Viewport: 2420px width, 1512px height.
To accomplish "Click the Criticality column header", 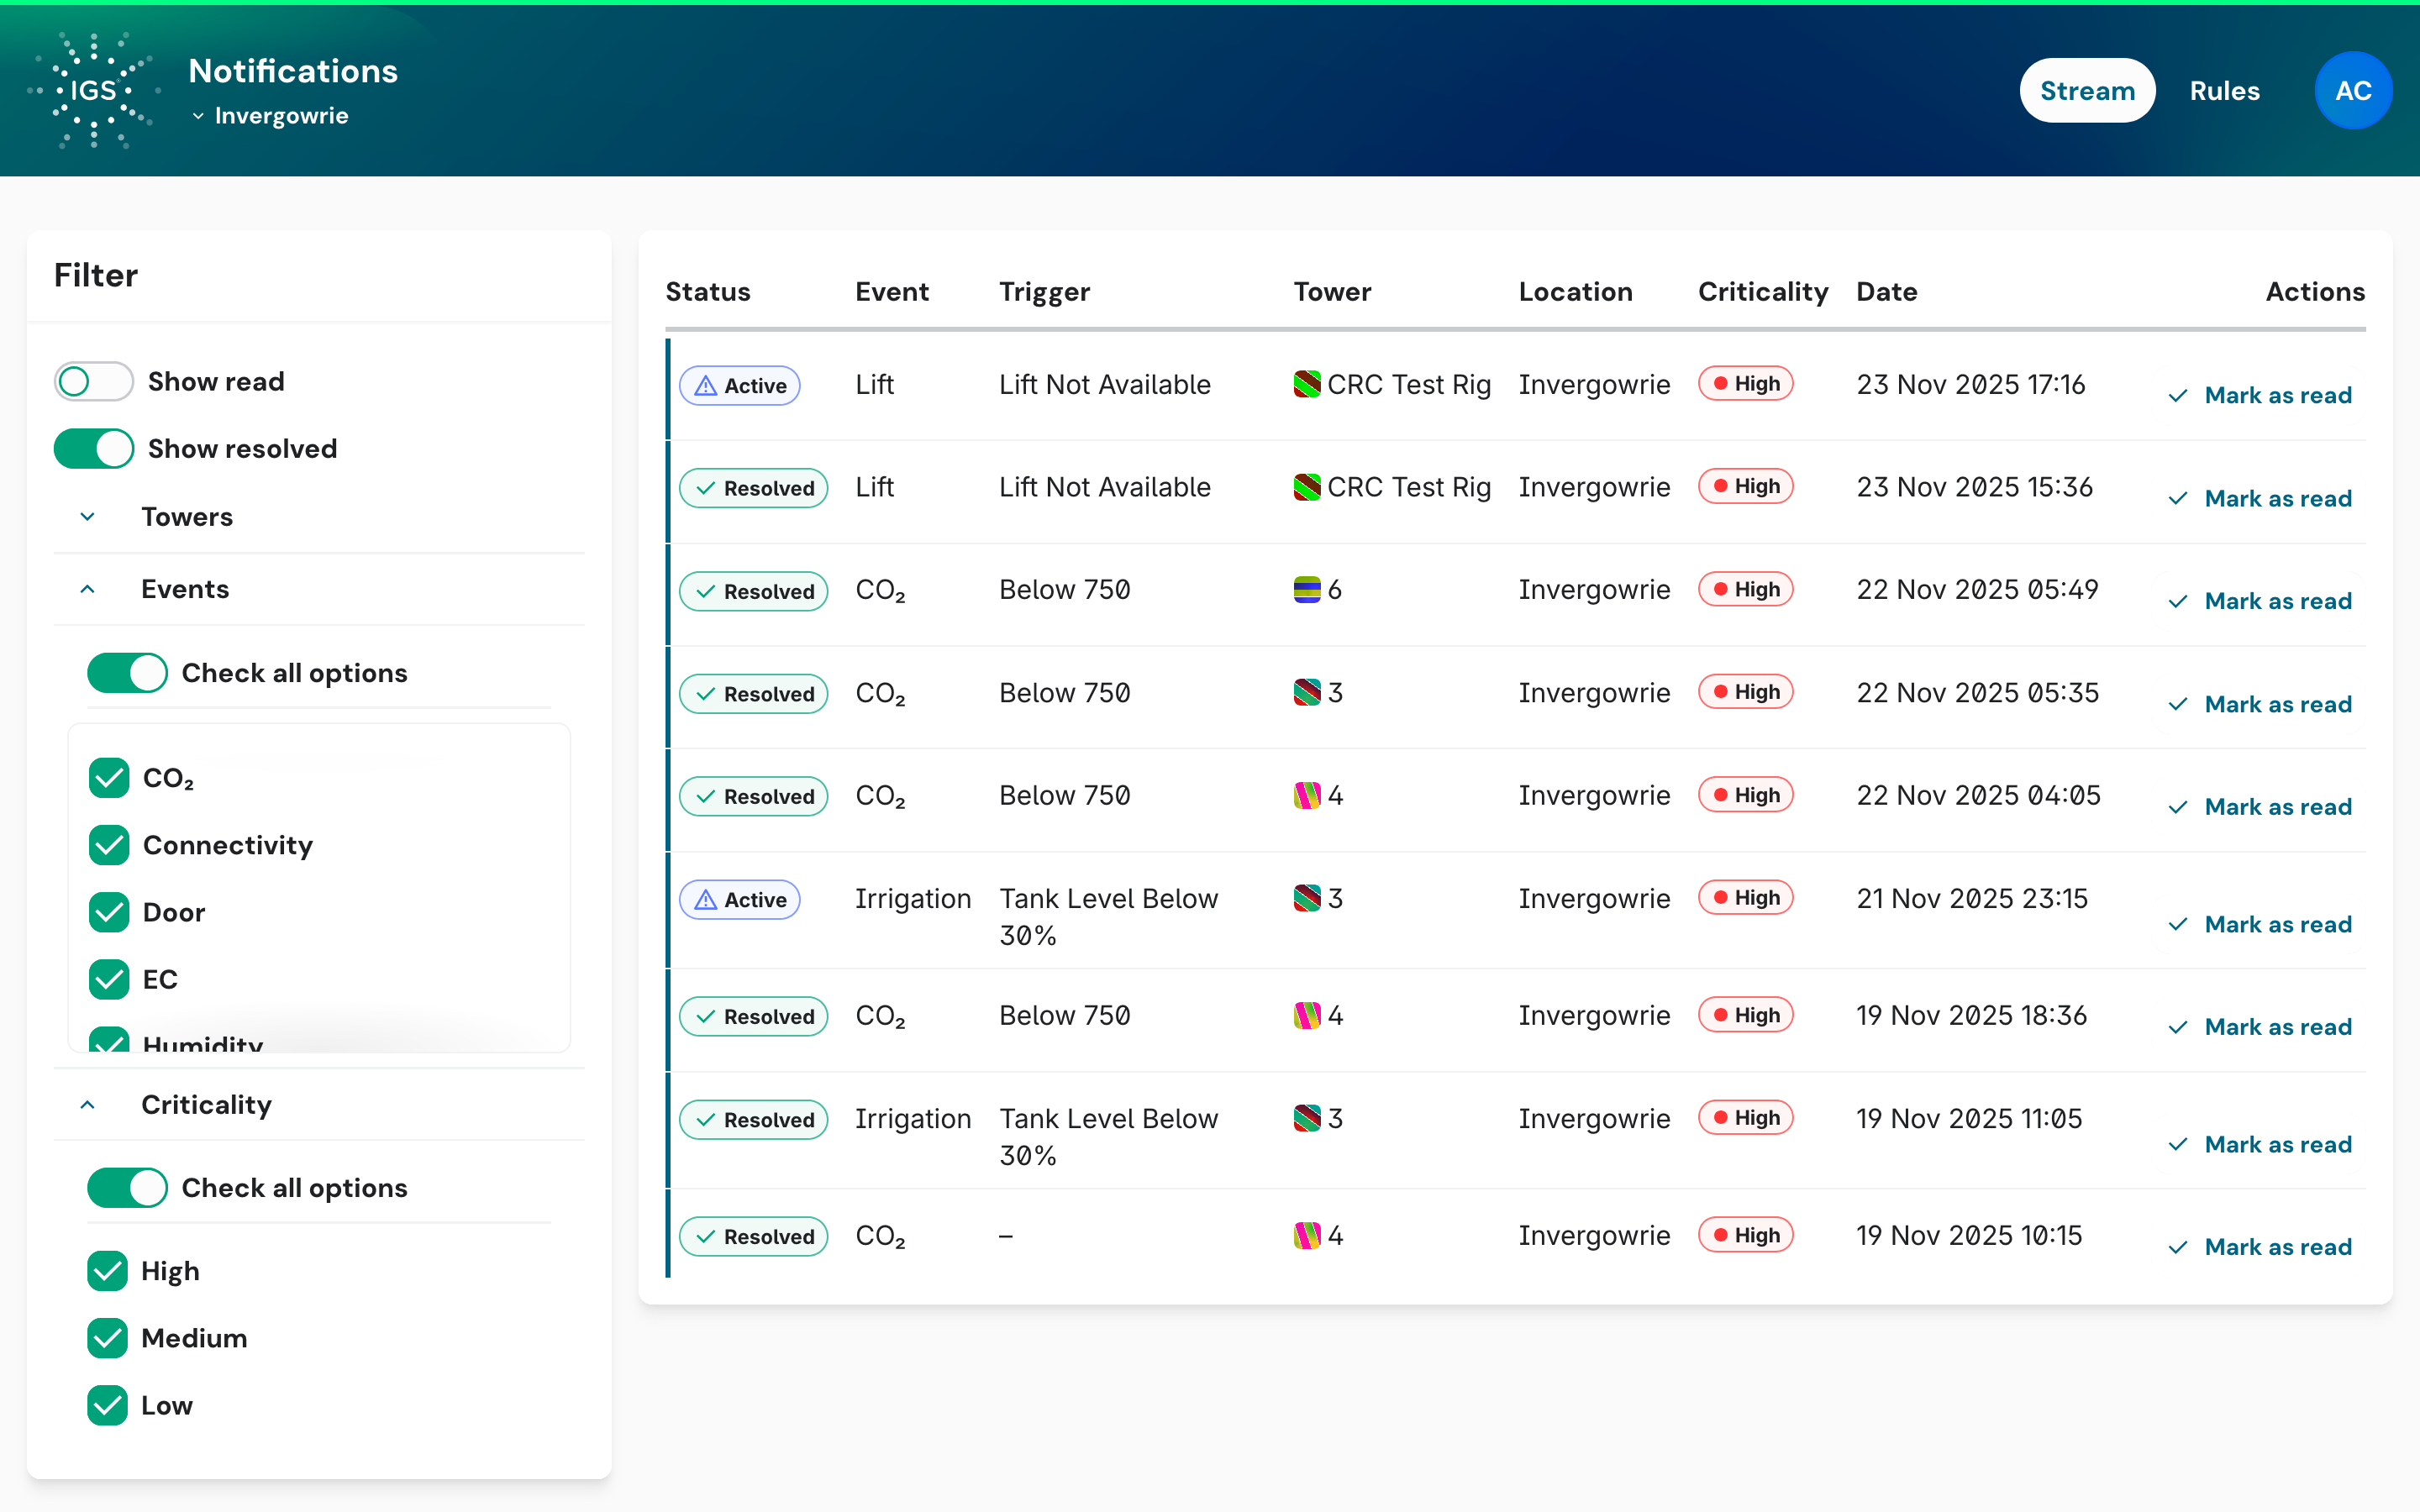I will coord(1763,292).
